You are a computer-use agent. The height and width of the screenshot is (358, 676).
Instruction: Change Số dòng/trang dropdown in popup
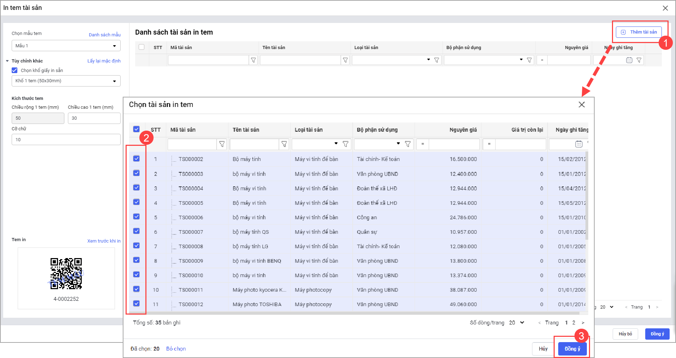pyautogui.click(x=516, y=323)
